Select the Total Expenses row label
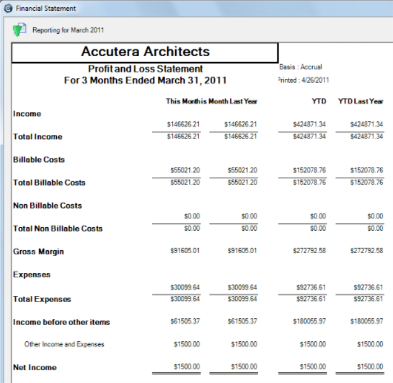Screen dimensions: 393x383 click(42, 299)
